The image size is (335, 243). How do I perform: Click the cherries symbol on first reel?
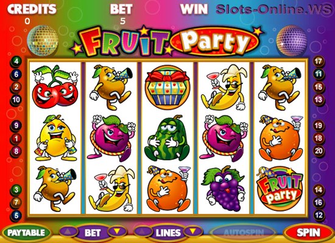[55, 87]
